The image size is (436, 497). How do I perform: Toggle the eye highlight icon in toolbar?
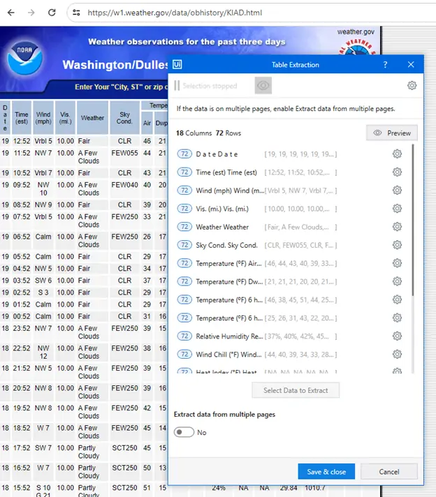coord(263,85)
